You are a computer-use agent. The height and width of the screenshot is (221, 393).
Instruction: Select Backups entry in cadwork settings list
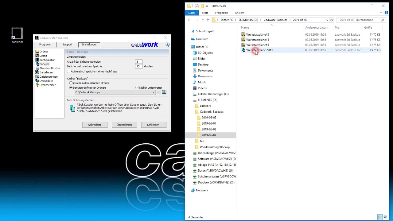pyautogui.click(x=42, y=64)
